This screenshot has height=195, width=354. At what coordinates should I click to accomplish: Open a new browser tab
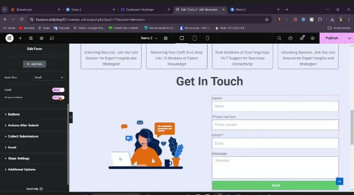[x=287, y=10]
